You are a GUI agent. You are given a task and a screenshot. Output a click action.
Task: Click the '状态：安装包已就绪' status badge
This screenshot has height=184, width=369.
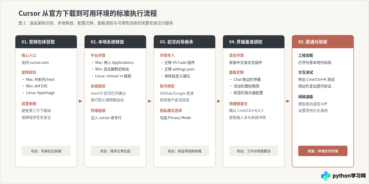click(x=46, y=151)
